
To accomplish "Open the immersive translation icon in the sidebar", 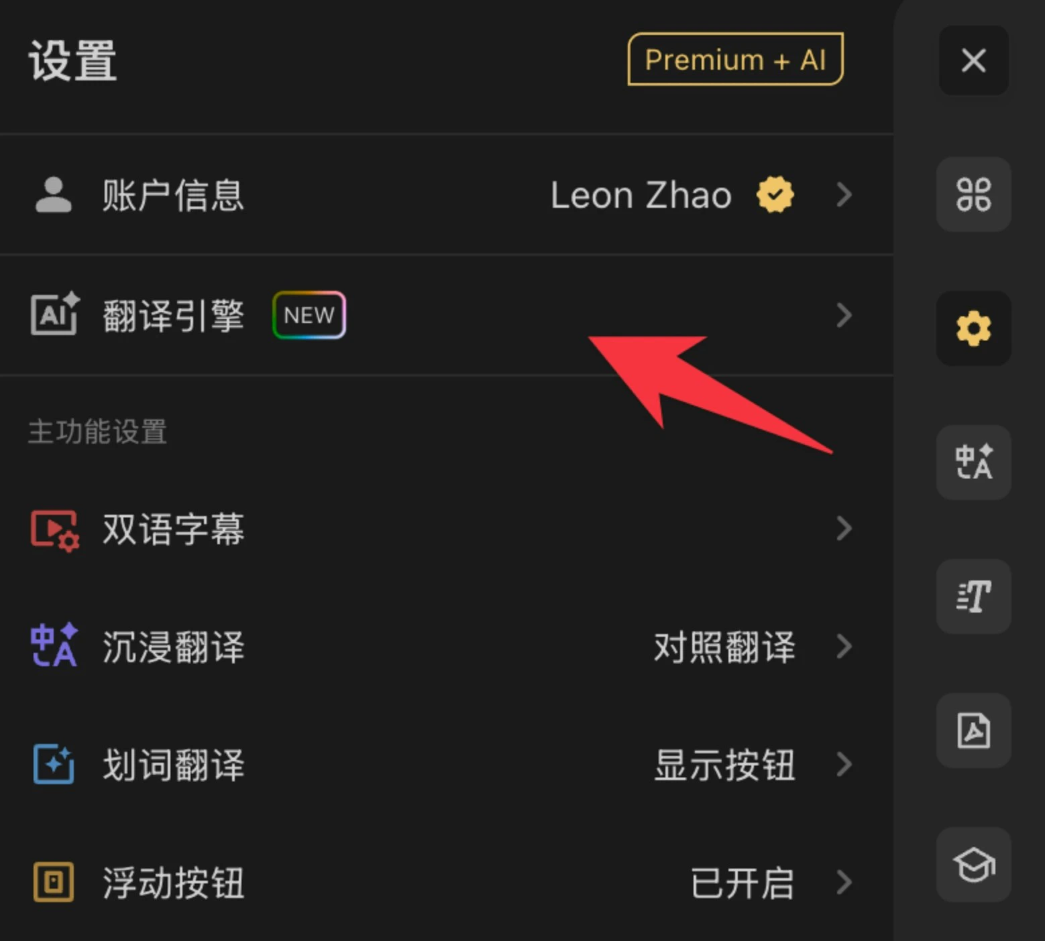I will point(973,463).
